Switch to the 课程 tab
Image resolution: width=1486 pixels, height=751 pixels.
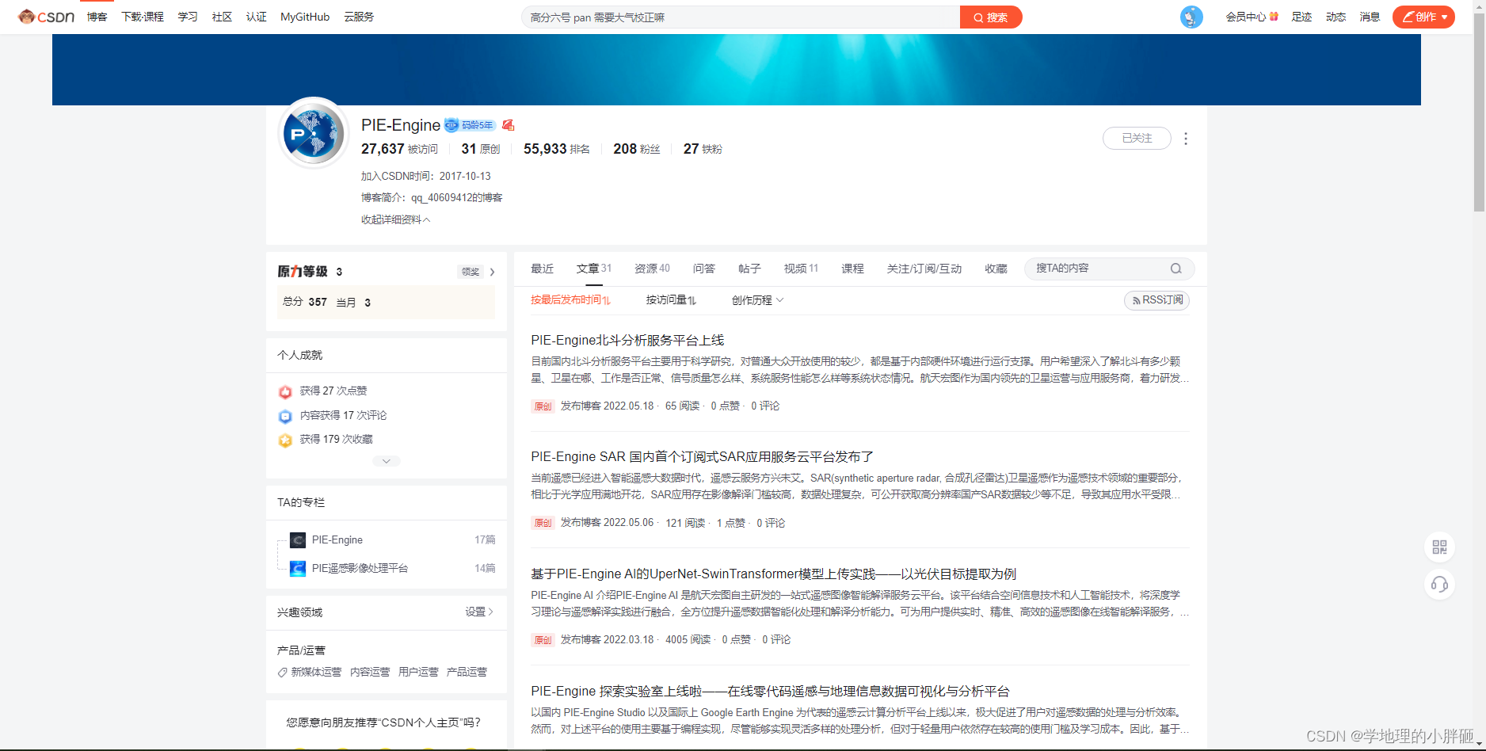[852, 269]
